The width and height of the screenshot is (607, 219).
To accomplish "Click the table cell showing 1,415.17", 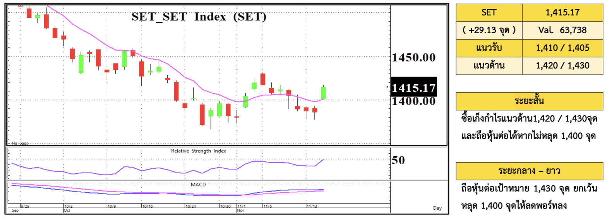I will (563, 13).
